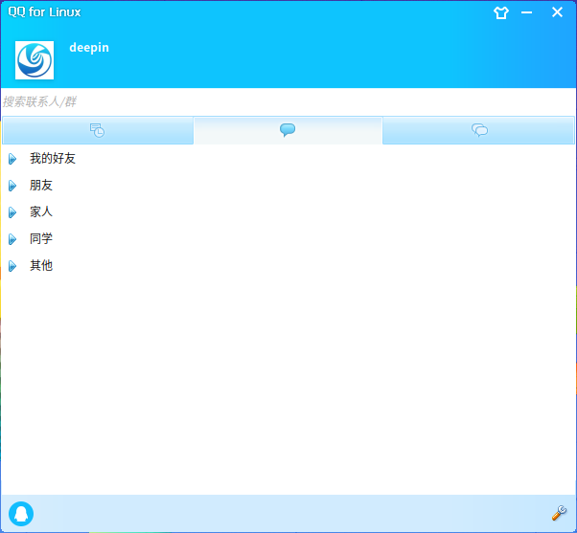577x533 pixels.
Task: Open the QQ penguin main menu
Action: [21, 514]
